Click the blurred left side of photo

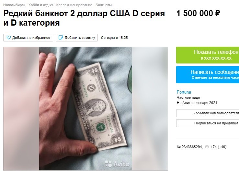click(x=21, y=109)
